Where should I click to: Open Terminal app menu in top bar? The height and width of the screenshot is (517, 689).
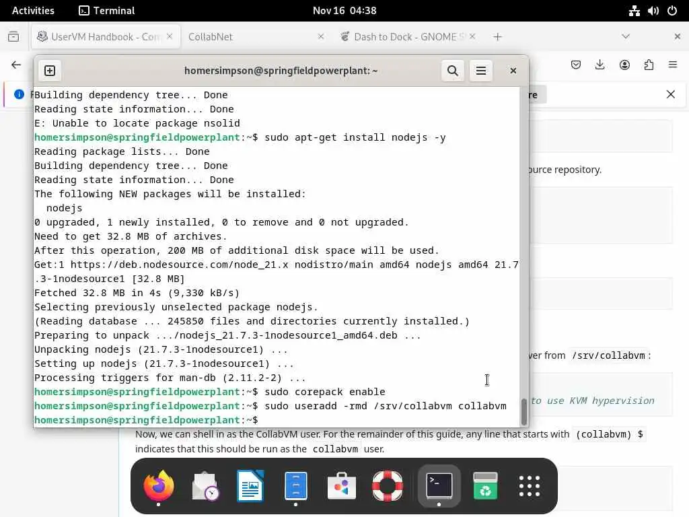click(x=107, y=11)
